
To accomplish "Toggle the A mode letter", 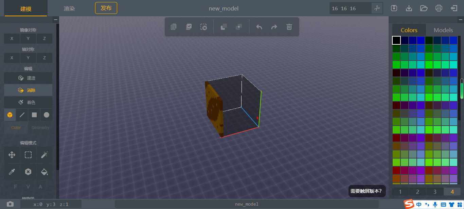I will (x=40, y=187).
